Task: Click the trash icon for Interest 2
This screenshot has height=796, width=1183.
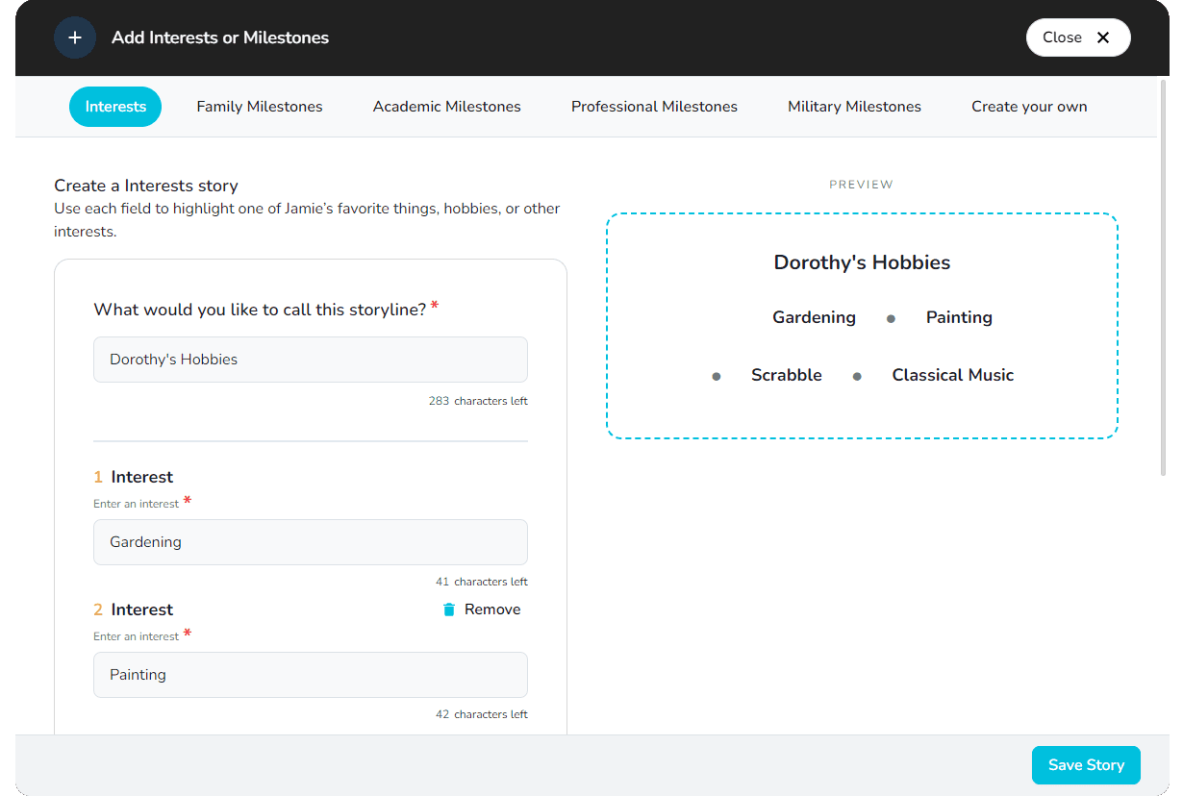Action: (x=449, y=609)
